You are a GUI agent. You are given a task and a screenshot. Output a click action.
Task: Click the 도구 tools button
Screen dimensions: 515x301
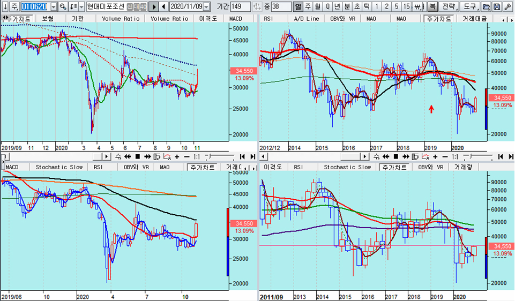click(469, 6)
